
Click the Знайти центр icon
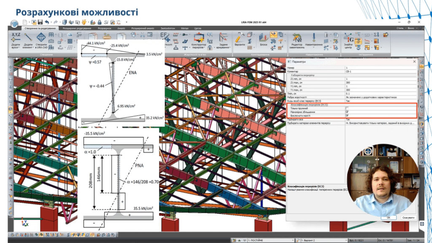[x=348, y=40]
